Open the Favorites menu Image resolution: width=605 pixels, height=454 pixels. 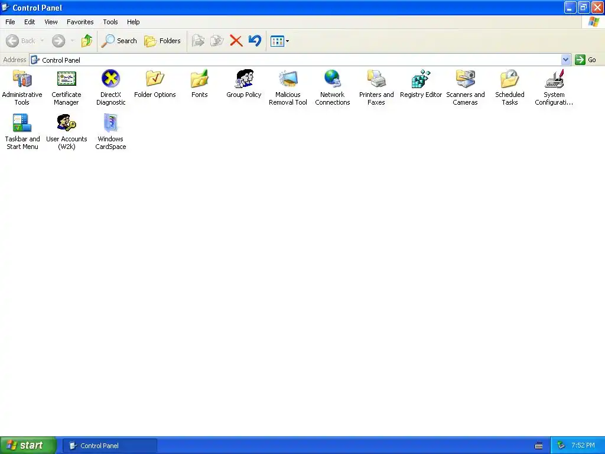tap(80, 22)
